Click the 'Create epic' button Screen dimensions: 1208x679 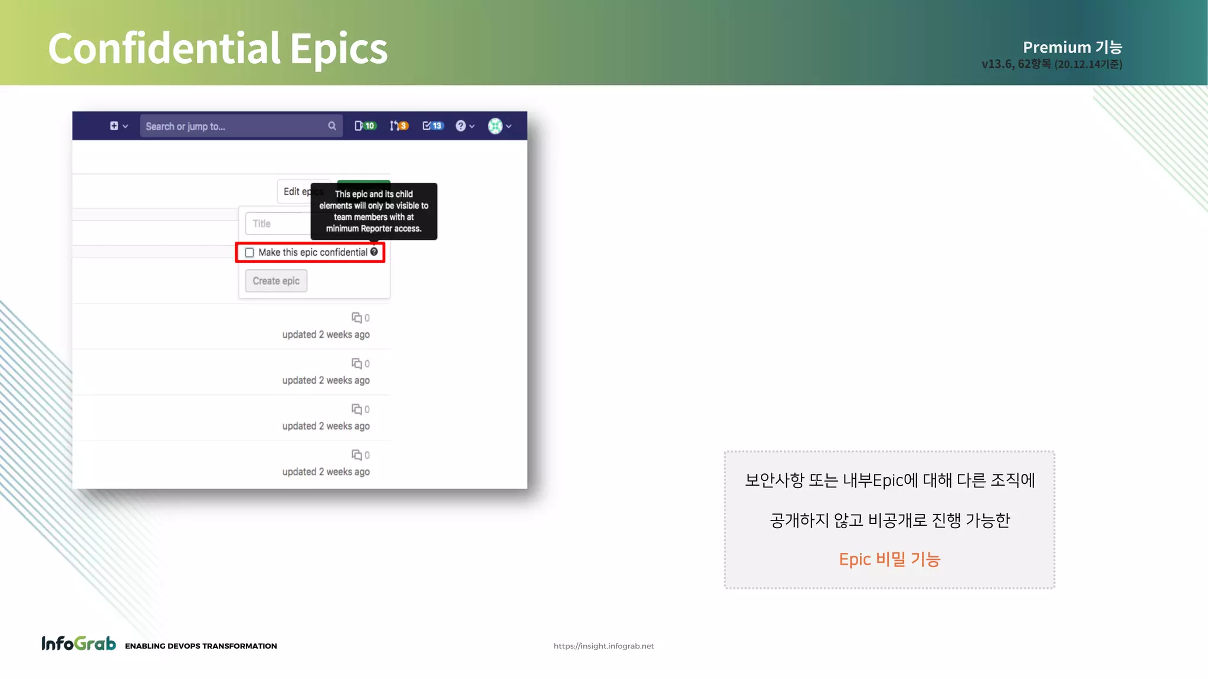click(x=276, y=281)
